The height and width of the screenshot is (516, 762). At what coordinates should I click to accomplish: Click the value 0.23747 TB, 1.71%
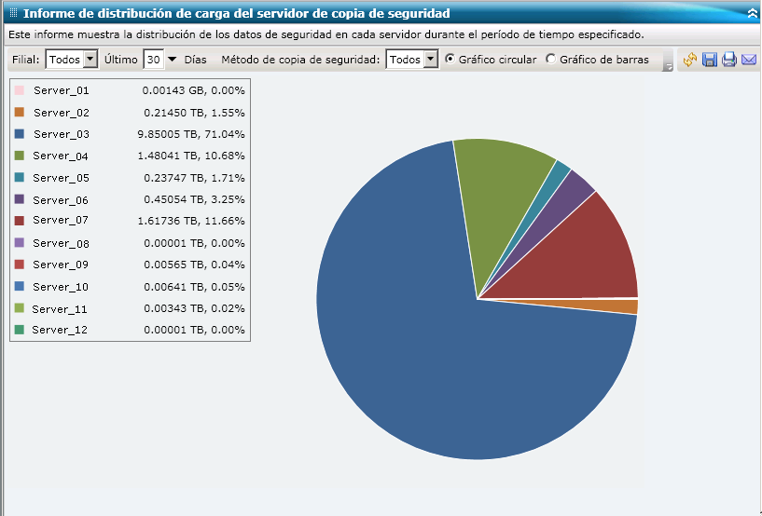[194, 178]
